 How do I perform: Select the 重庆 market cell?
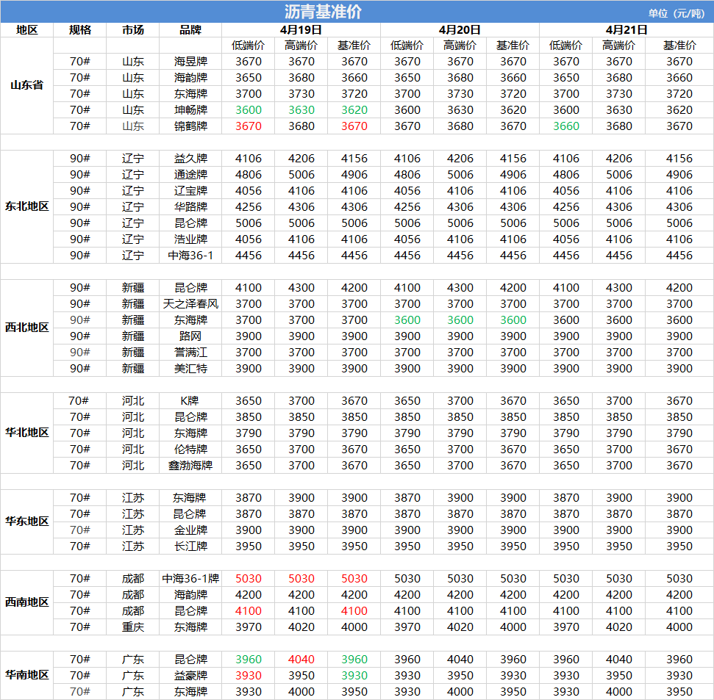point(133,627)
